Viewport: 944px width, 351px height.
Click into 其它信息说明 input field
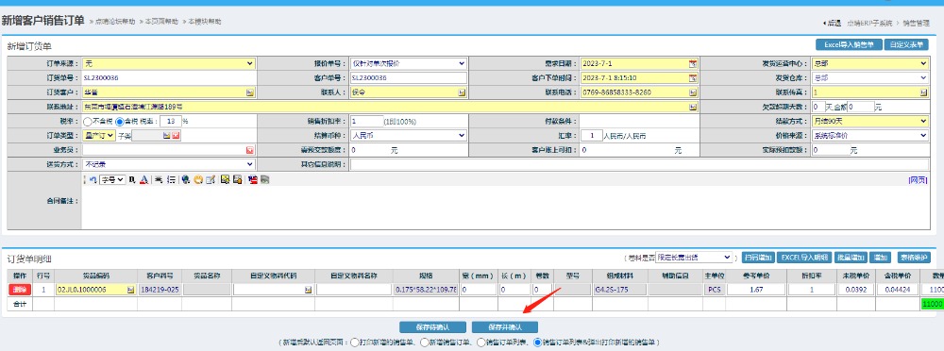639,164
